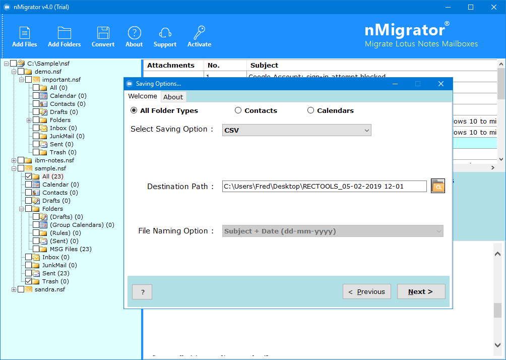Click the Add Files toolbar icon
This screenshot has height=360, width=506.
25,33
